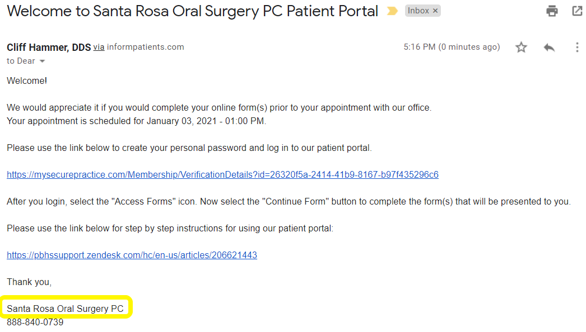Remove the Inbox label with the X
The image size is (586, 332).
(x=436, y=11)
